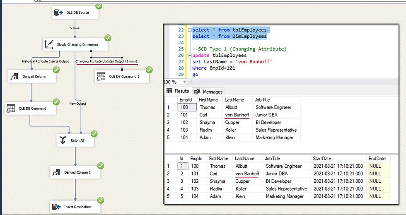
Task: Click the EndDate column header
Action: click(x=378, y=159)
